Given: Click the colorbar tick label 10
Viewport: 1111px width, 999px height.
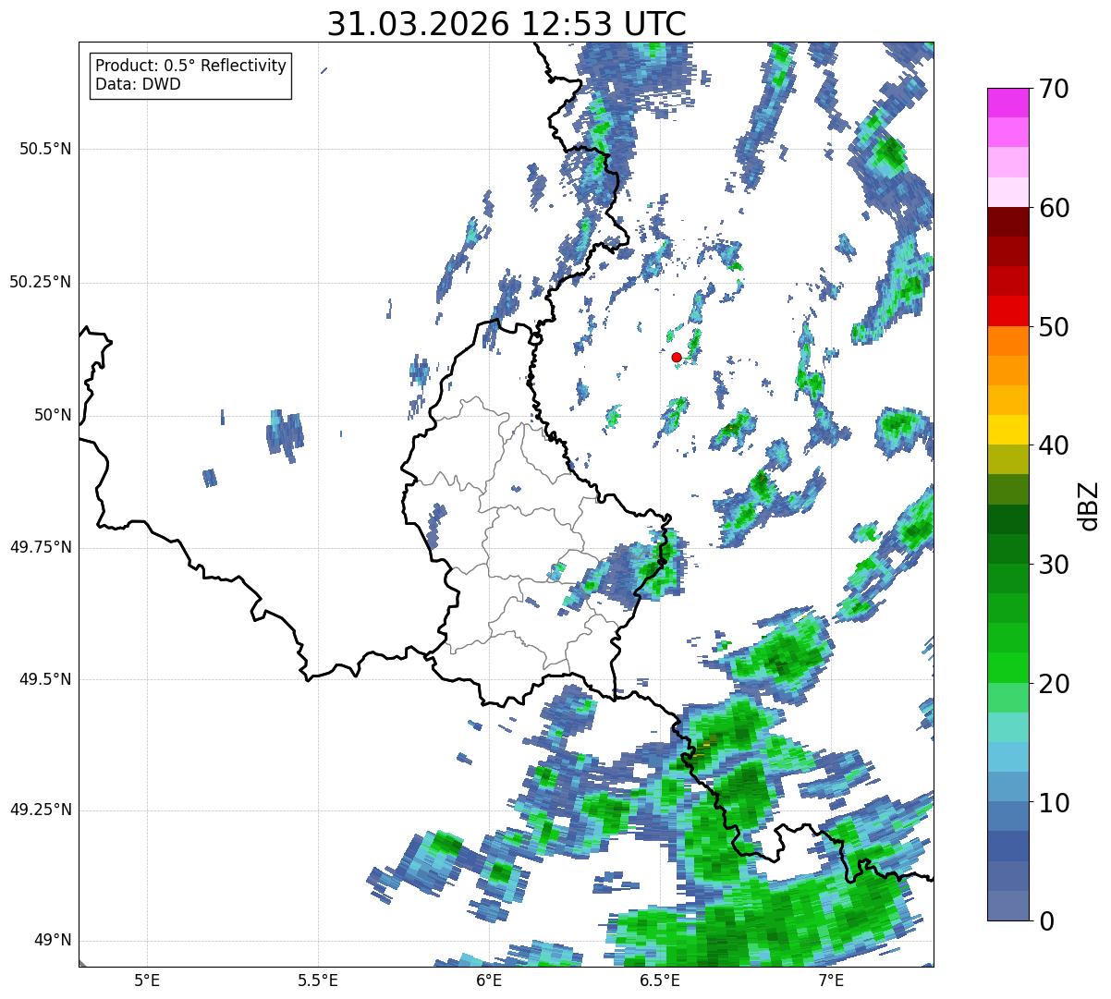Looking at the screenshot, I should tap(1054, 803).
